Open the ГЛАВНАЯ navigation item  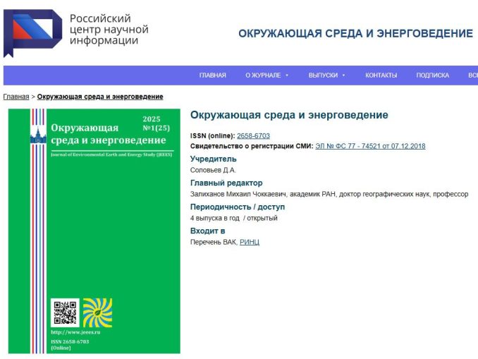(213, 75)
